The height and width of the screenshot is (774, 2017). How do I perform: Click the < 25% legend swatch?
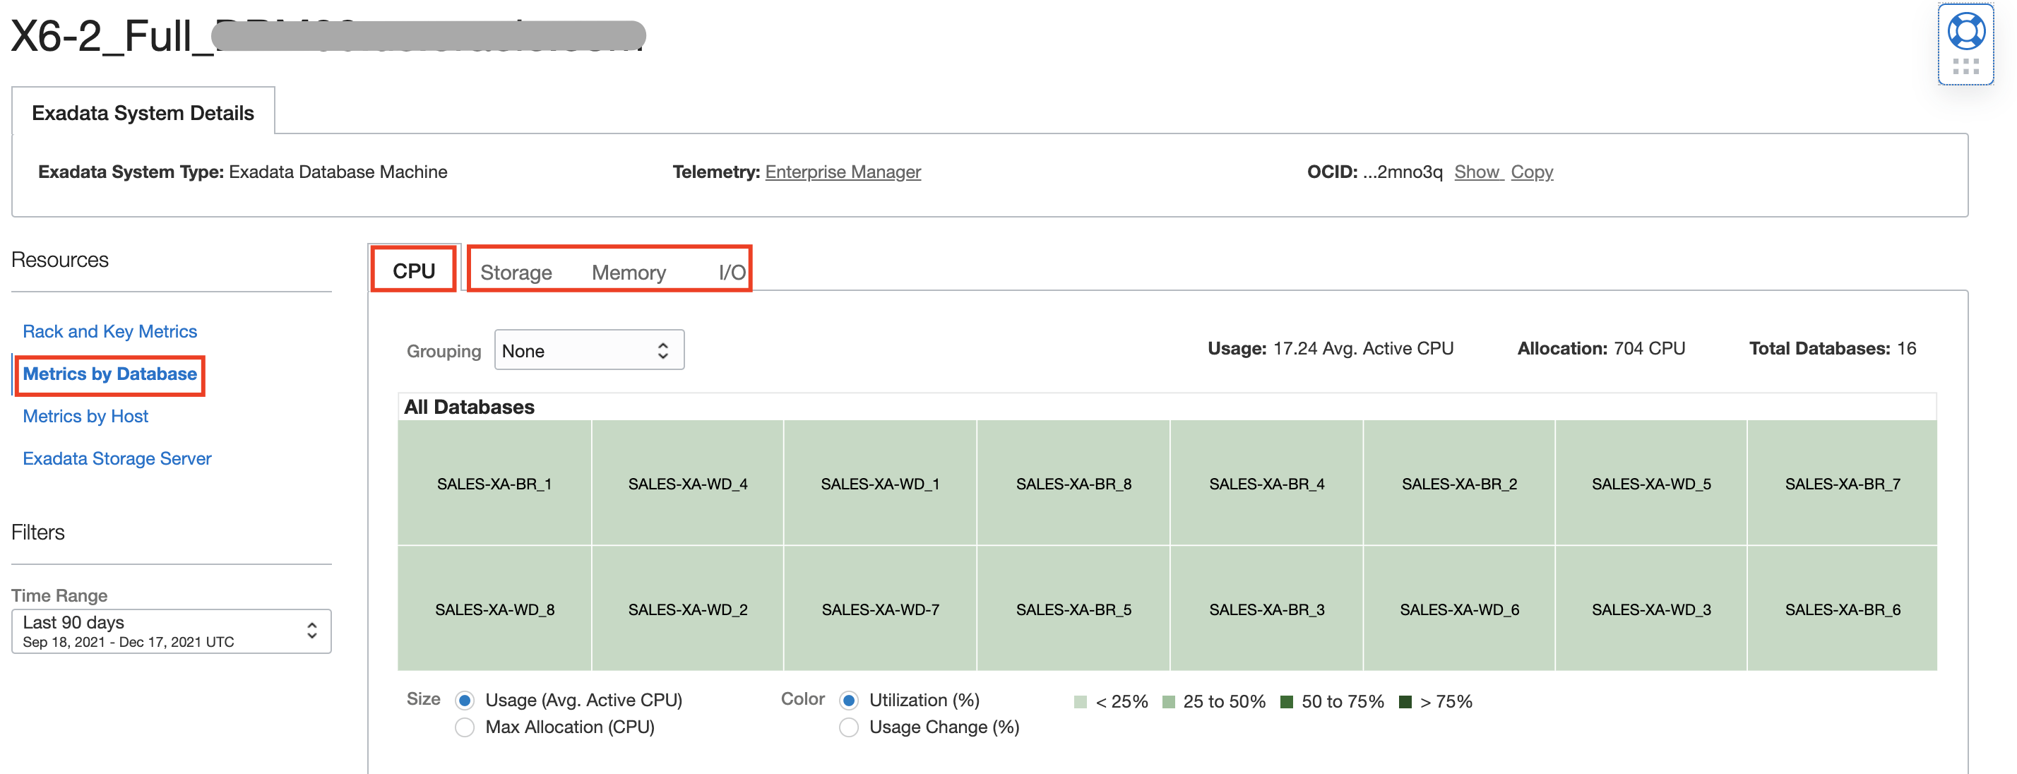1081,701
